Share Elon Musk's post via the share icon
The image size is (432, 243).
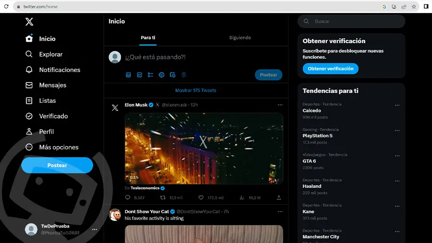279,197
